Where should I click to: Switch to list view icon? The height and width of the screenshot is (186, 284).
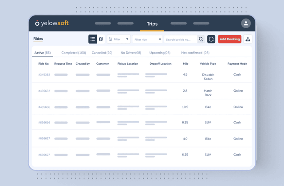(92, 39)
